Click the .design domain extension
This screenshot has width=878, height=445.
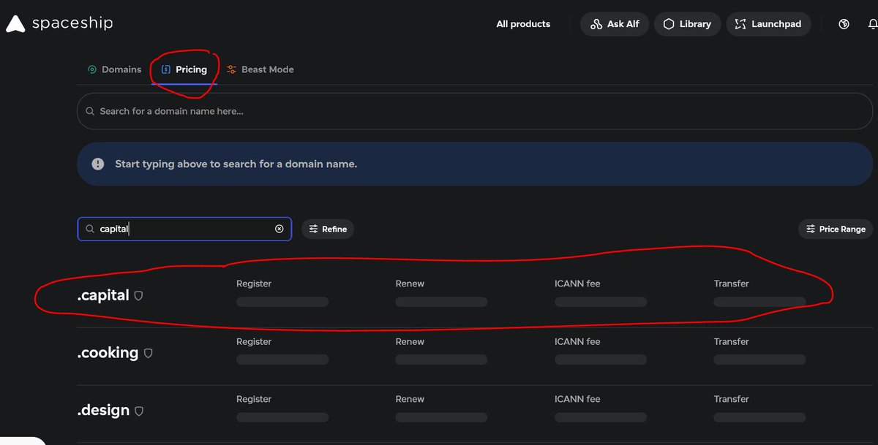tap(103, 410)
